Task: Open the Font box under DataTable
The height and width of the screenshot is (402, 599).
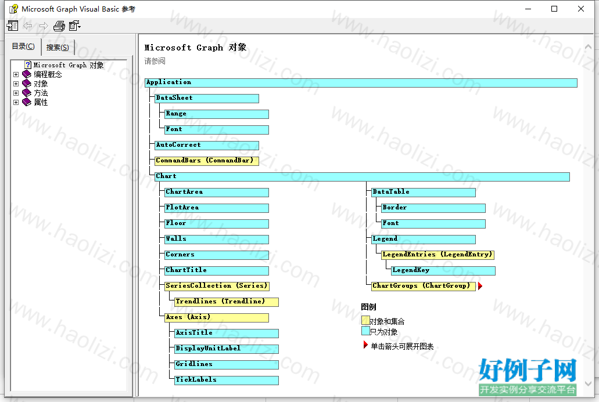Action: (x=433, y=223)
